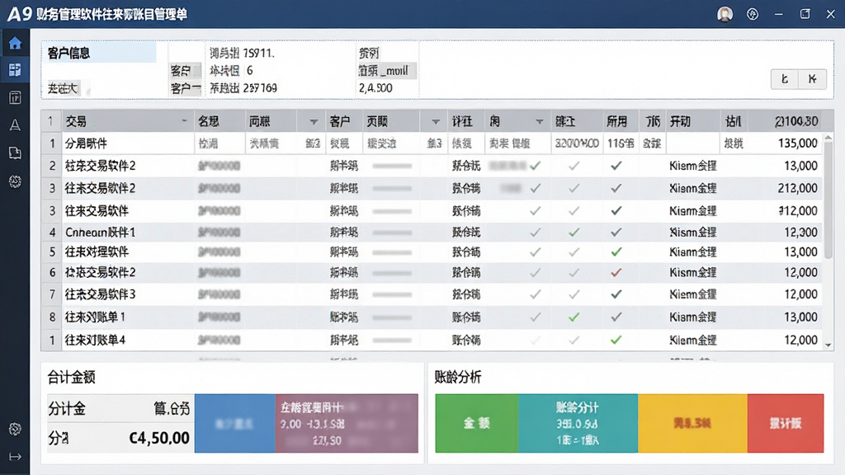
Task: Open the Home icon in sidebar
Action: click(x=15, y=43)
